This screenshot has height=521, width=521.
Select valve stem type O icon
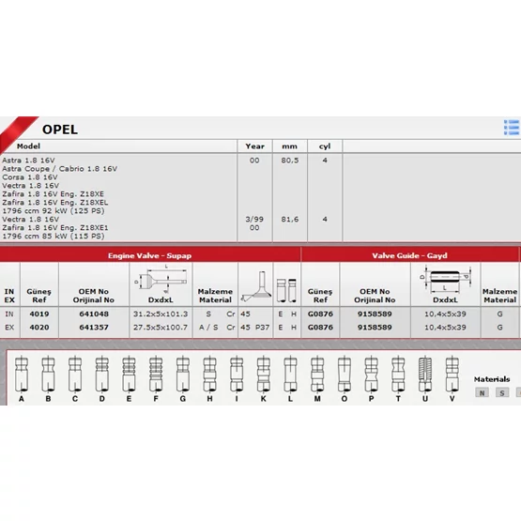[x=345, y=375]
